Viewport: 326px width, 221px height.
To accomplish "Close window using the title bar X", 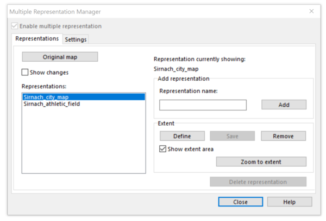I will point(311,11).
